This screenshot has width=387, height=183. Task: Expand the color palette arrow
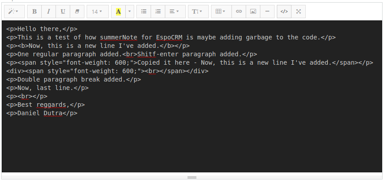pyautogui.click(x=129, y=12)
